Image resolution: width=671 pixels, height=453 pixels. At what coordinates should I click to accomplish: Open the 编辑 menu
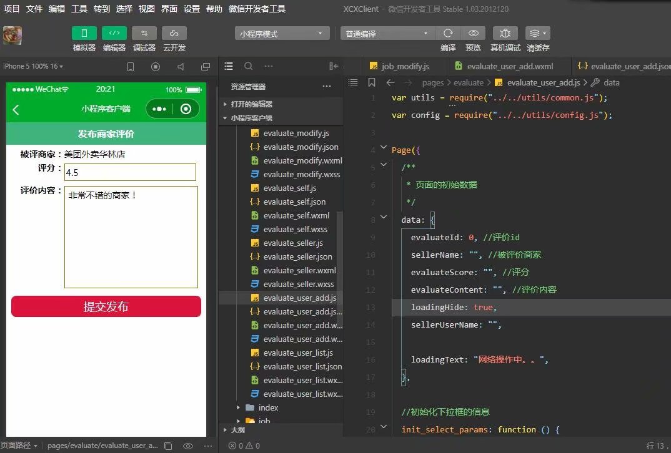coord(57,9)
